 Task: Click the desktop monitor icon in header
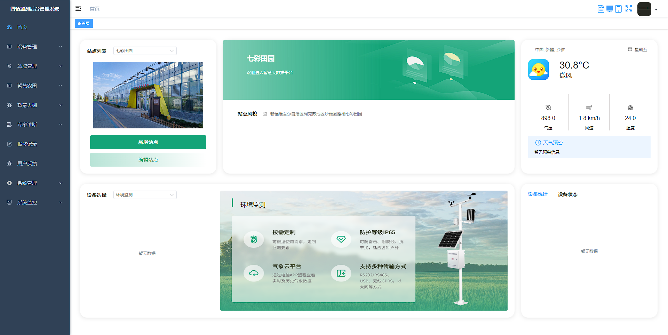610,9
